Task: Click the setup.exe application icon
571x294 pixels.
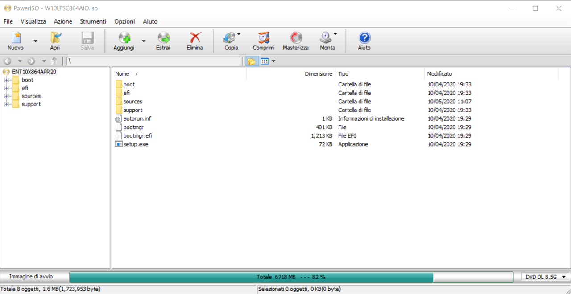Action: click(x=118, y=144)
